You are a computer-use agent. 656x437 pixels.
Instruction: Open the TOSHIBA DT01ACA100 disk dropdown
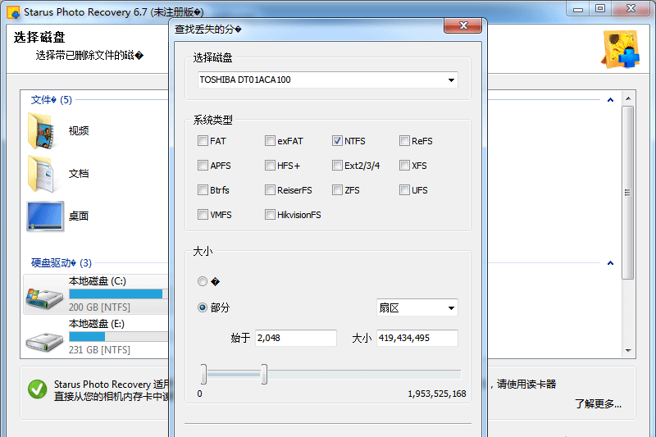(327, 80)
